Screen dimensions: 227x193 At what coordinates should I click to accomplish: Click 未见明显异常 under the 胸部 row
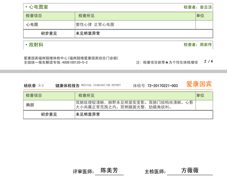click(x=88, y=114)
